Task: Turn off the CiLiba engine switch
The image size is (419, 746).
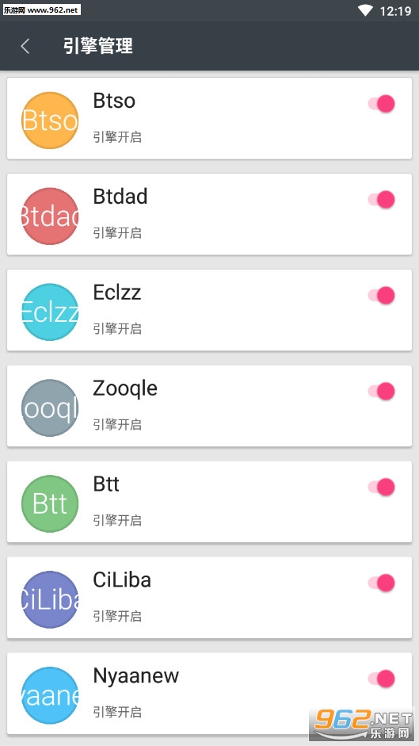Action: 382,583
